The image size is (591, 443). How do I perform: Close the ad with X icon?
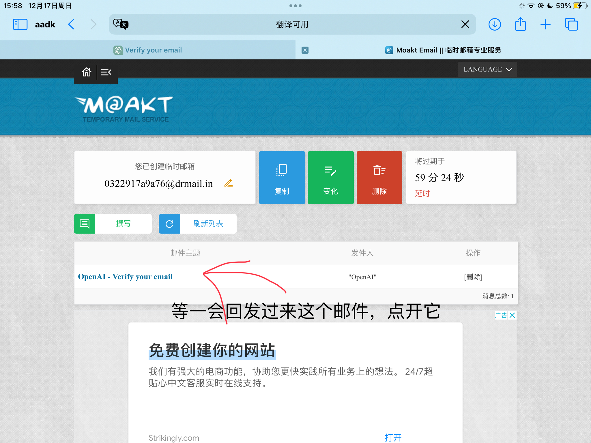(x=512, y=315)
